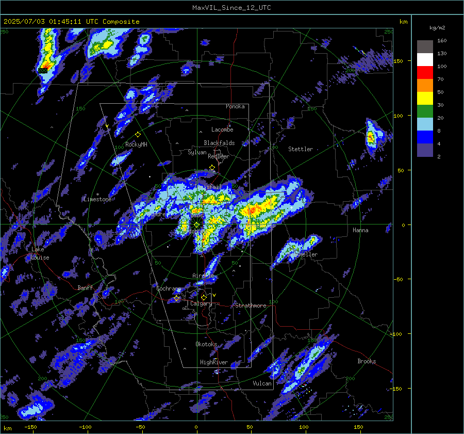Click the kg/m2 legend units label
The width and height of the screenshot is (464, 434).
coord(437,28)
